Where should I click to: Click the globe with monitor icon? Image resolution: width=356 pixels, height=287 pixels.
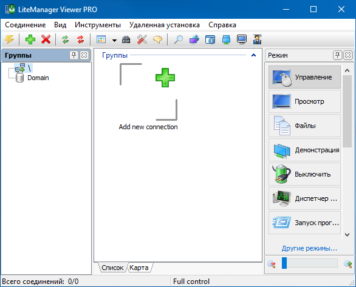point(194,39)
